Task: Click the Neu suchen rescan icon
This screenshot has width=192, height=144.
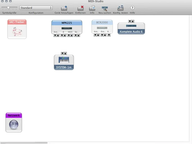Action: 105,8
